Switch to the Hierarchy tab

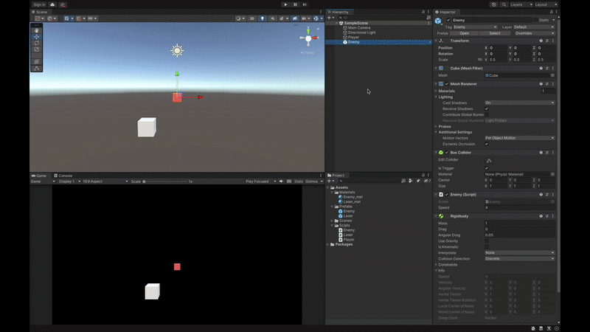(x=339, y=12)
